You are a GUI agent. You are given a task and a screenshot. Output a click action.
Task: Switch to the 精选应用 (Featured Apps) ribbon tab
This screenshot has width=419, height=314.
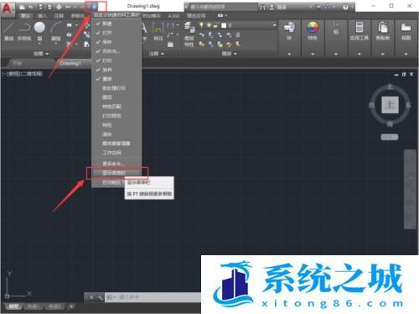point(196,16)
